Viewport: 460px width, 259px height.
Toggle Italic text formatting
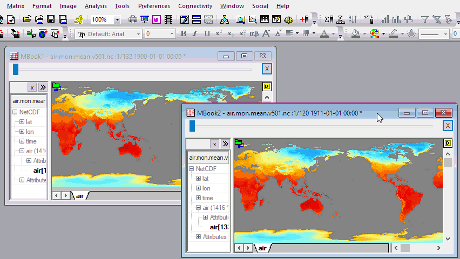[x=195, y=33]
